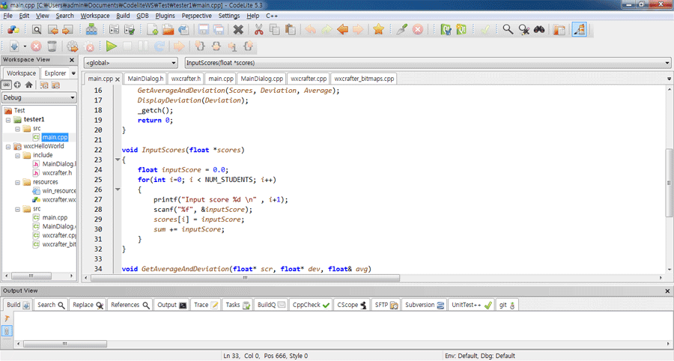674x361 pixels.
Task: Click the blue download arrow icon
Action: (x=14, y=46)
